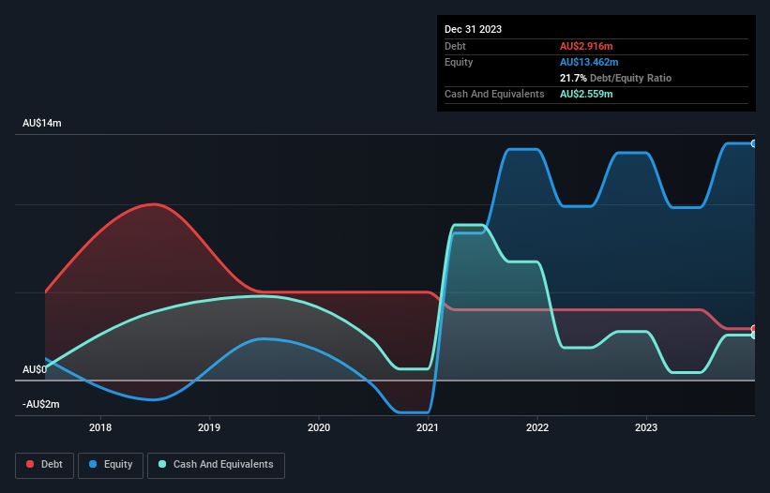Click the teal Cash endpoint marker
The height and width of the screenshot is (493, 770).
754,335
